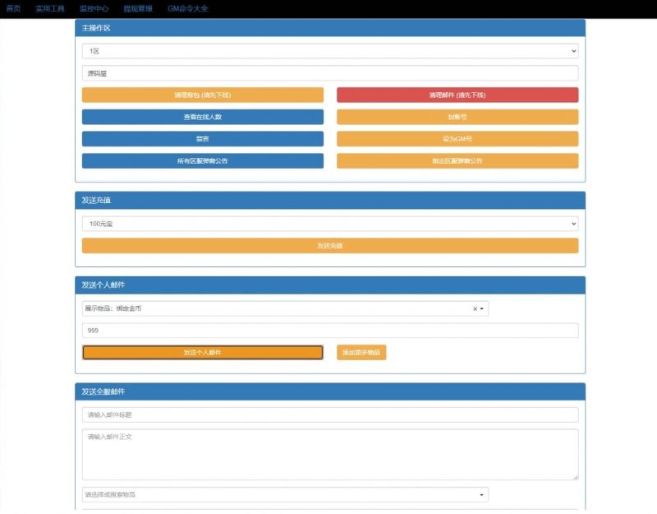Click the global mail title input field

[329, 415]
